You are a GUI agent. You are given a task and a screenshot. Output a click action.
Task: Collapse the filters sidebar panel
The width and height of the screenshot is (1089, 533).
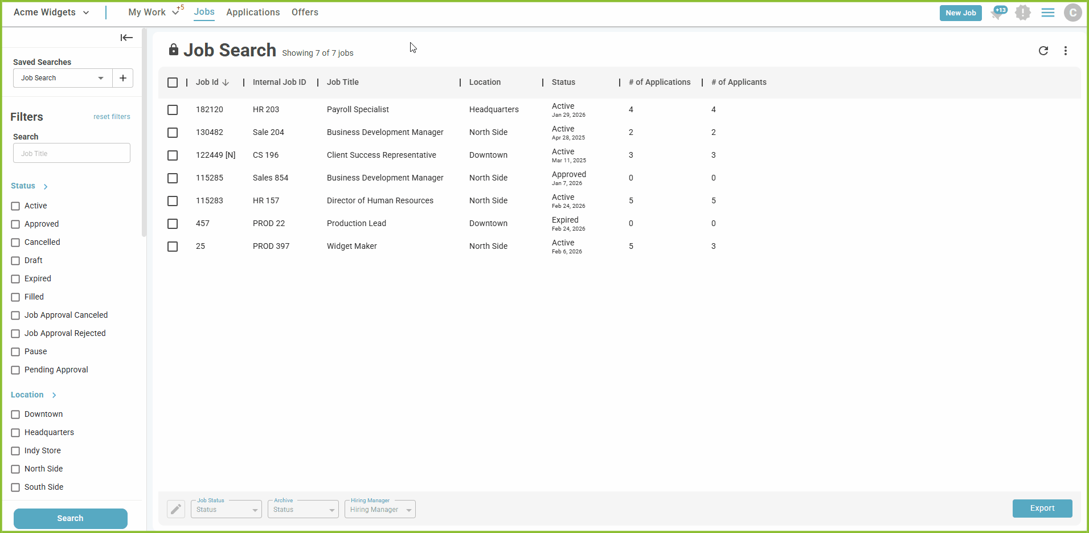click(126, 38)
